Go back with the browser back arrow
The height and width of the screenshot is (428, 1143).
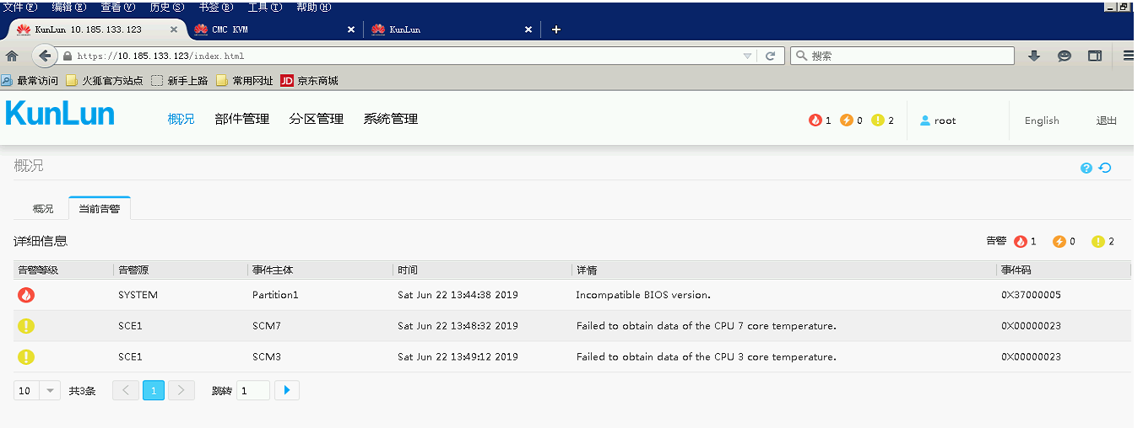tap(45, 56)
